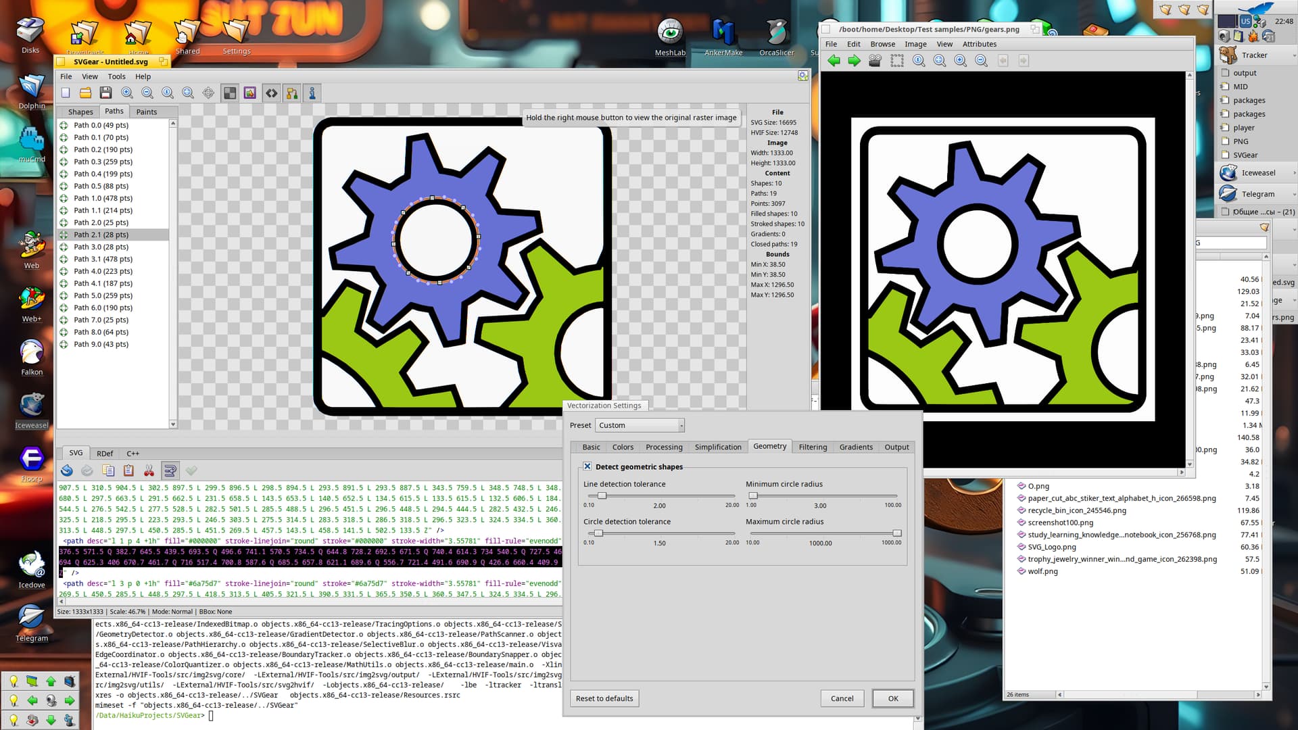Click the Open folder toolbar icon
The height and width of the screenshot is (730, 1298).
[85, 93]
